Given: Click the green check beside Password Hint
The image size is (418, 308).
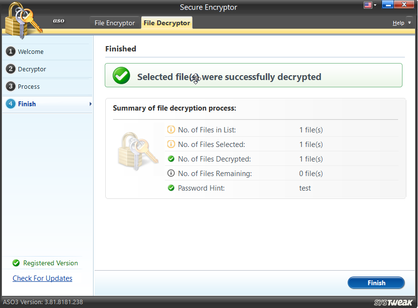Looking at the screenshot, I should pyautogui.click(x=170, y=188).
